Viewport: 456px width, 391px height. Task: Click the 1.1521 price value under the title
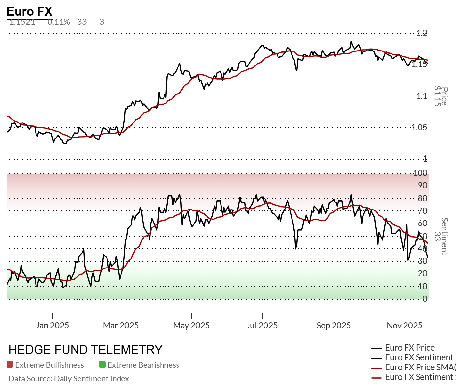pyautogui.click(x=22, y=22)
